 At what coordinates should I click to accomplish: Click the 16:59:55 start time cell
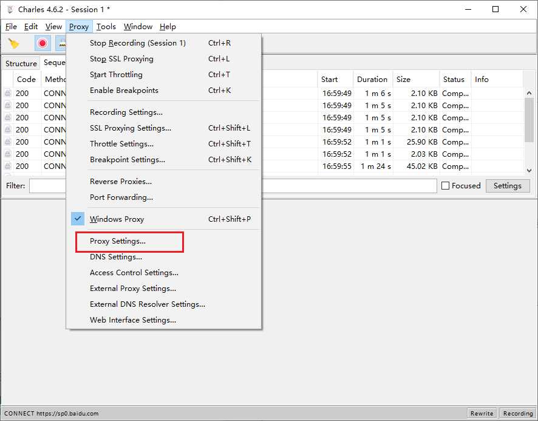336,166
